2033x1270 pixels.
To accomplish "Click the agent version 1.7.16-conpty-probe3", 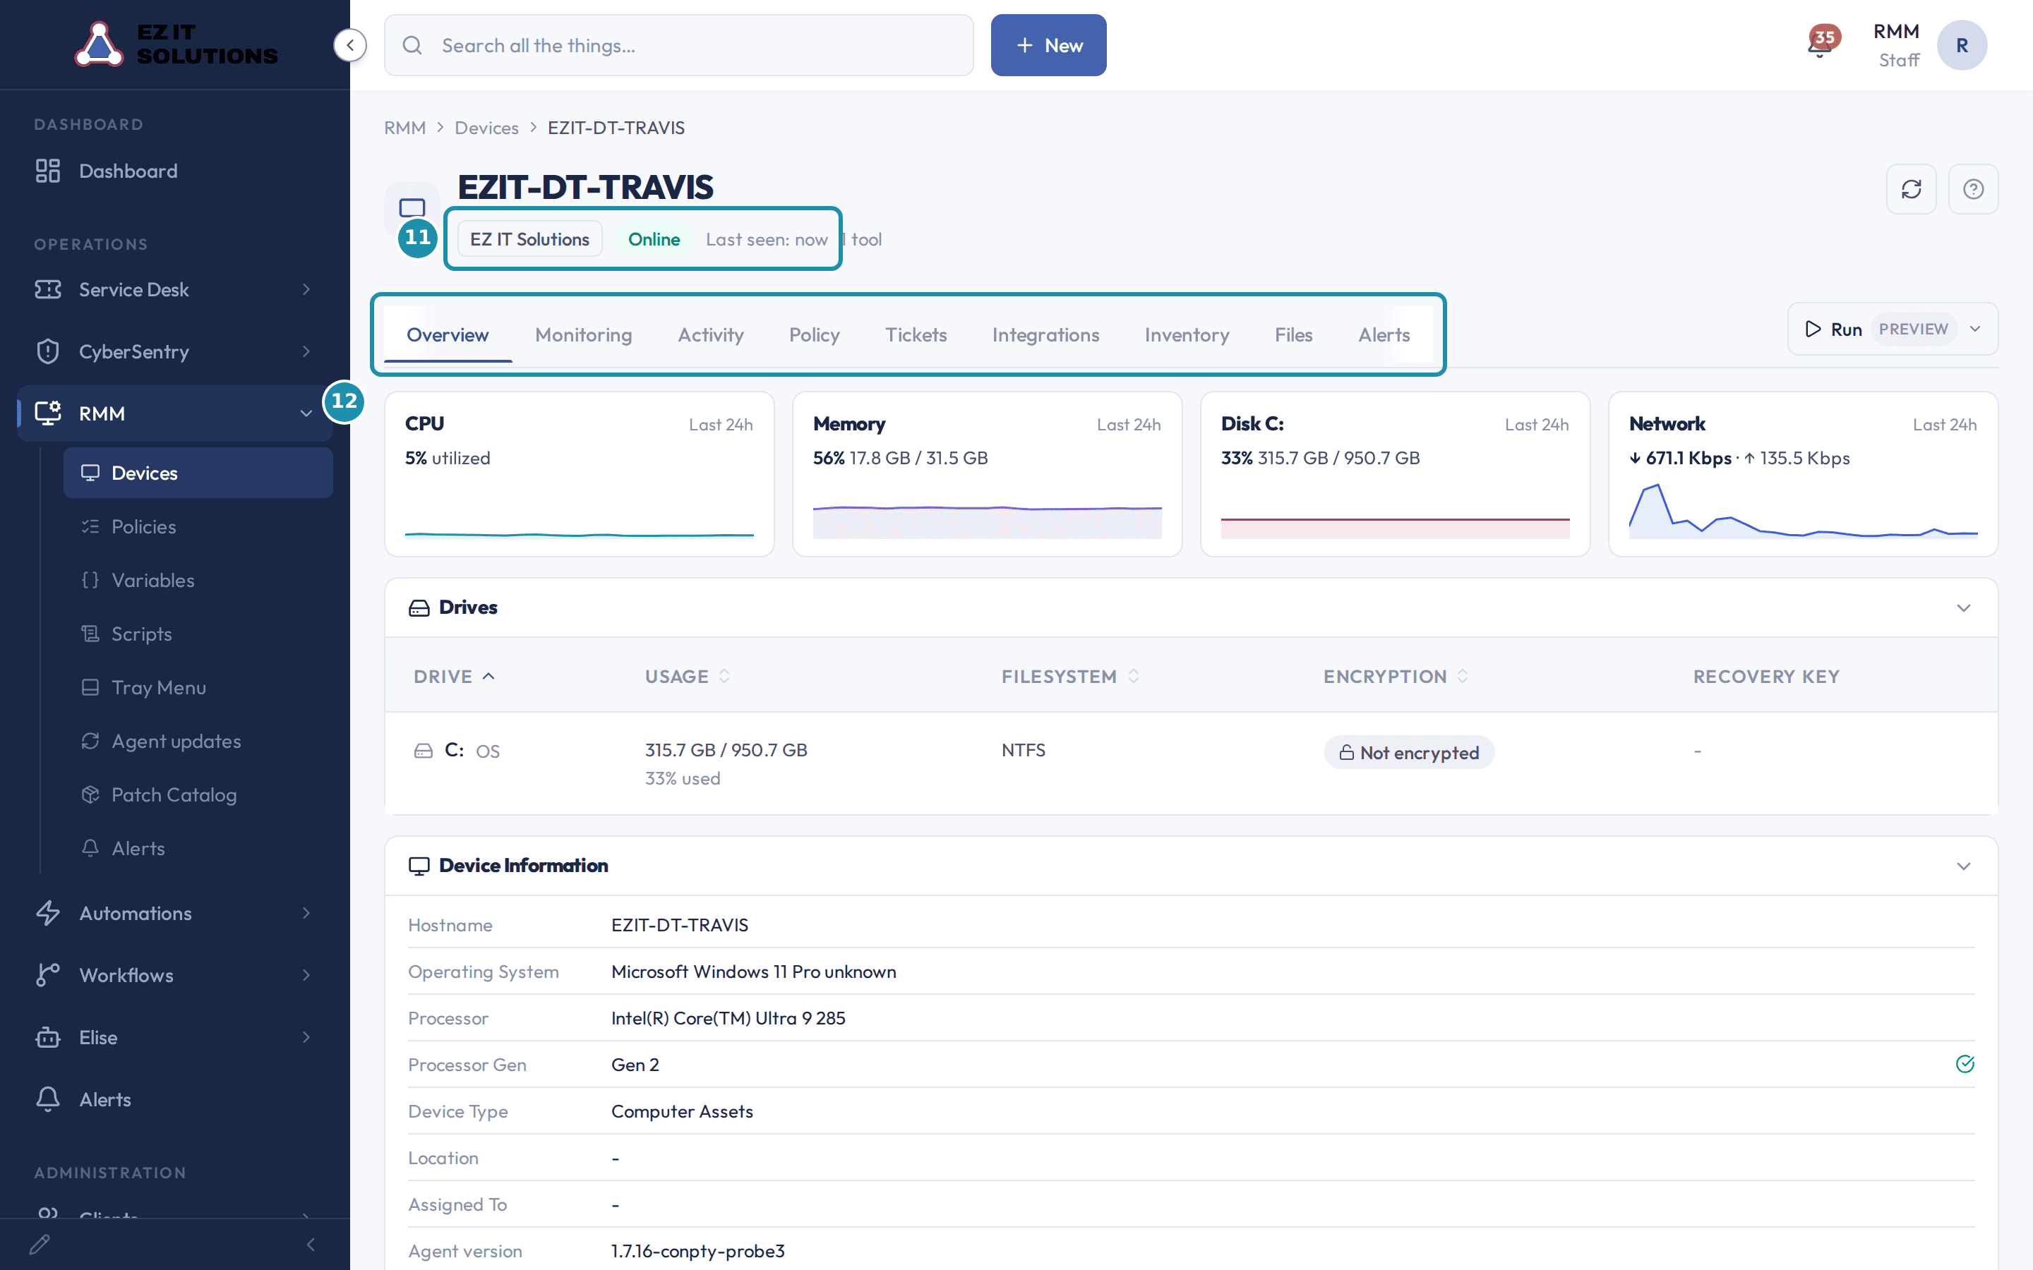I will click(x=698, y=1251).
